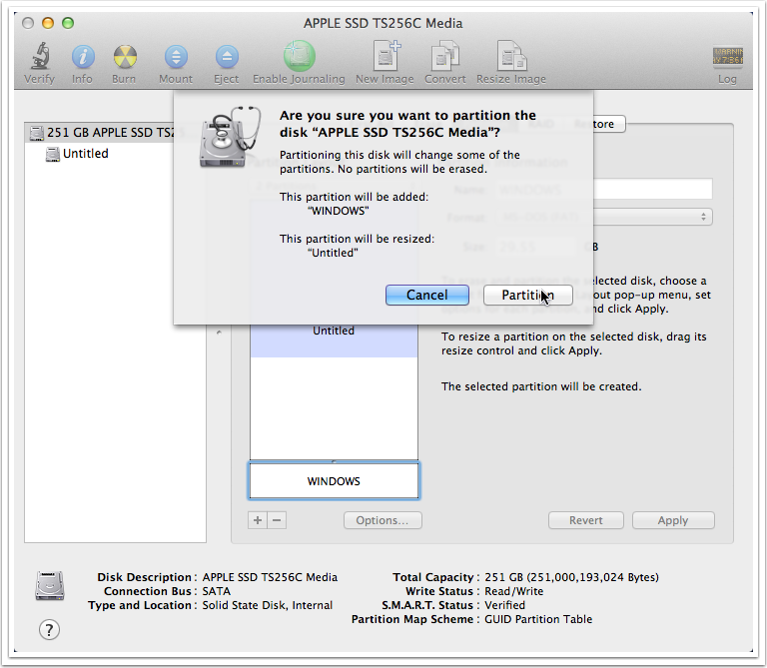Select the Untitled volume in sidebar

[85, 154]
